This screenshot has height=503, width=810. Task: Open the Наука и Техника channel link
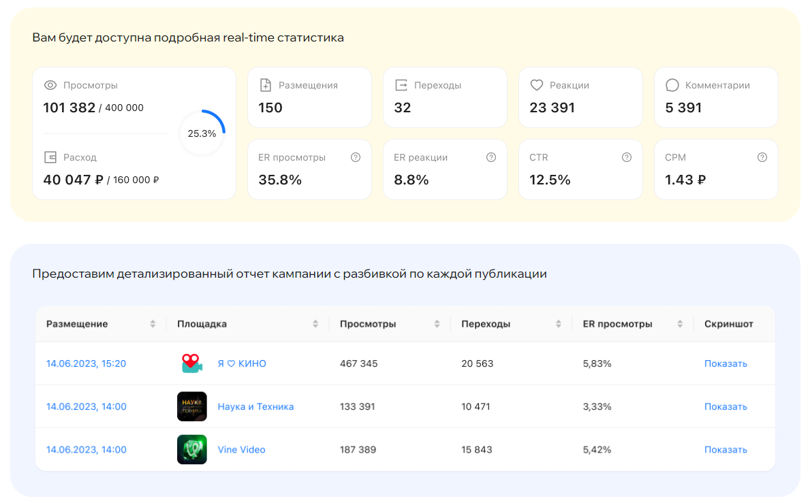[255, 406]
